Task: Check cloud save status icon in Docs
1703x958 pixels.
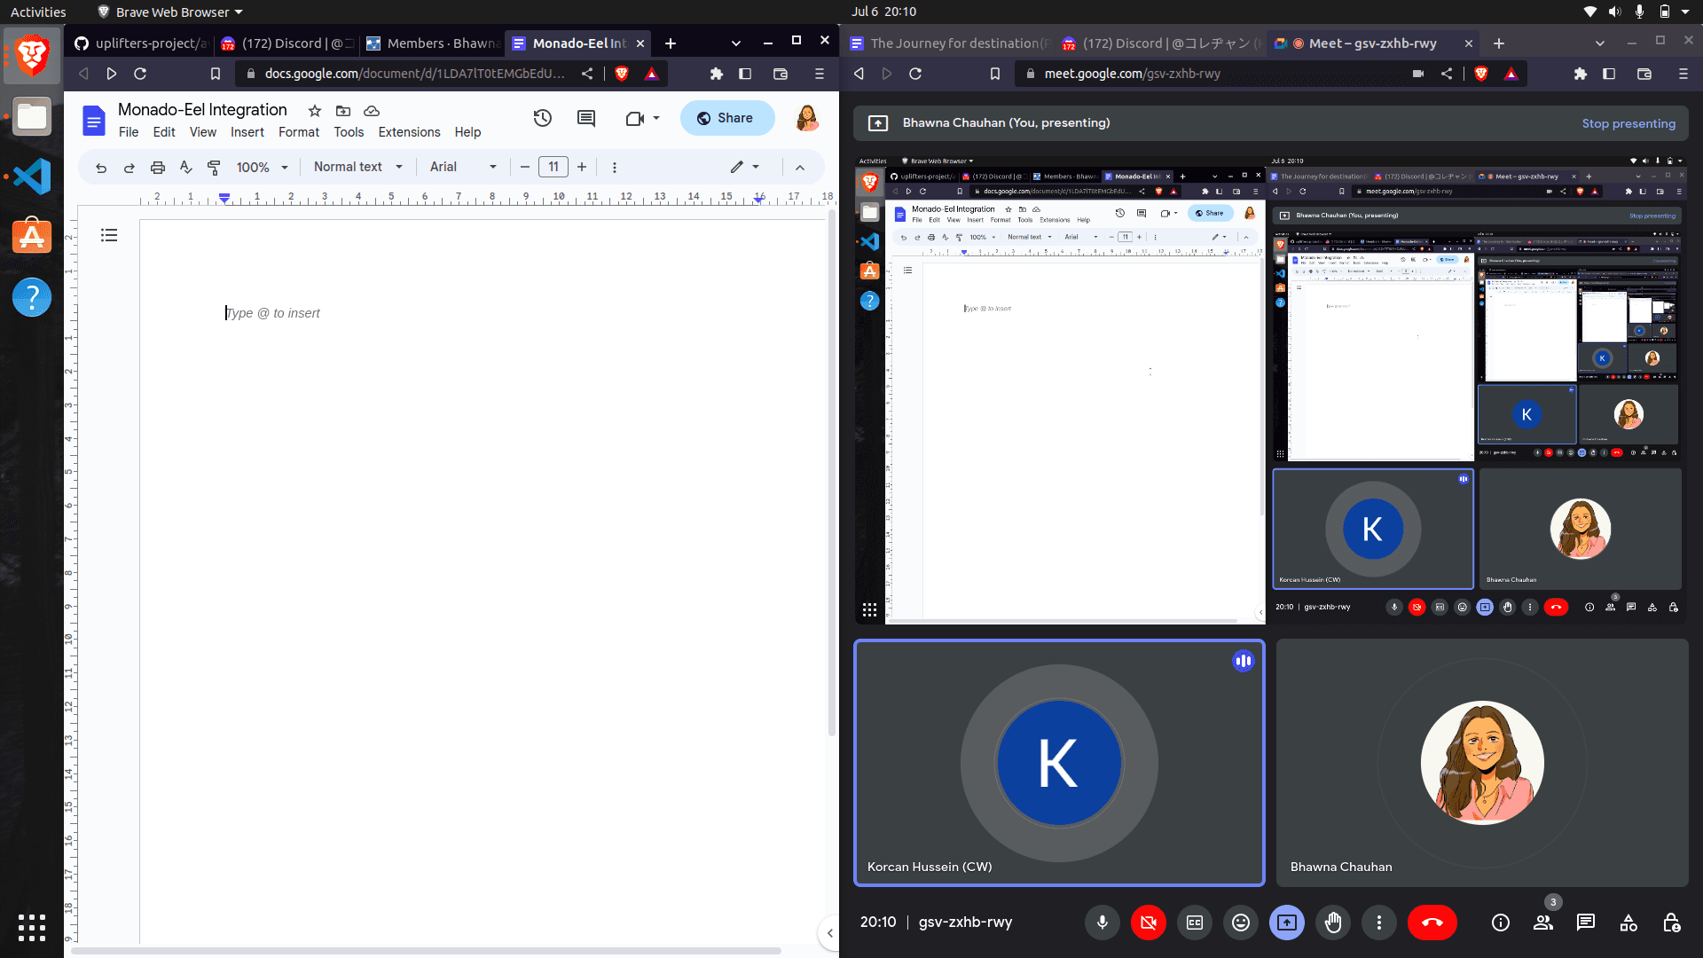Action: click(372, 111)
